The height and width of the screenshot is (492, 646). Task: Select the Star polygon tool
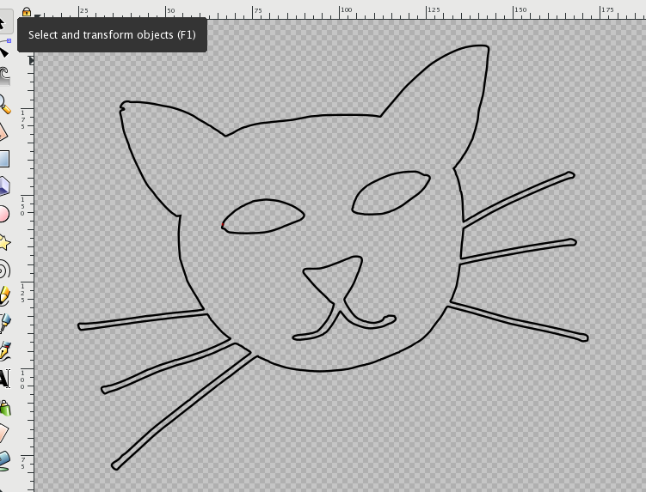coord(3,242)
